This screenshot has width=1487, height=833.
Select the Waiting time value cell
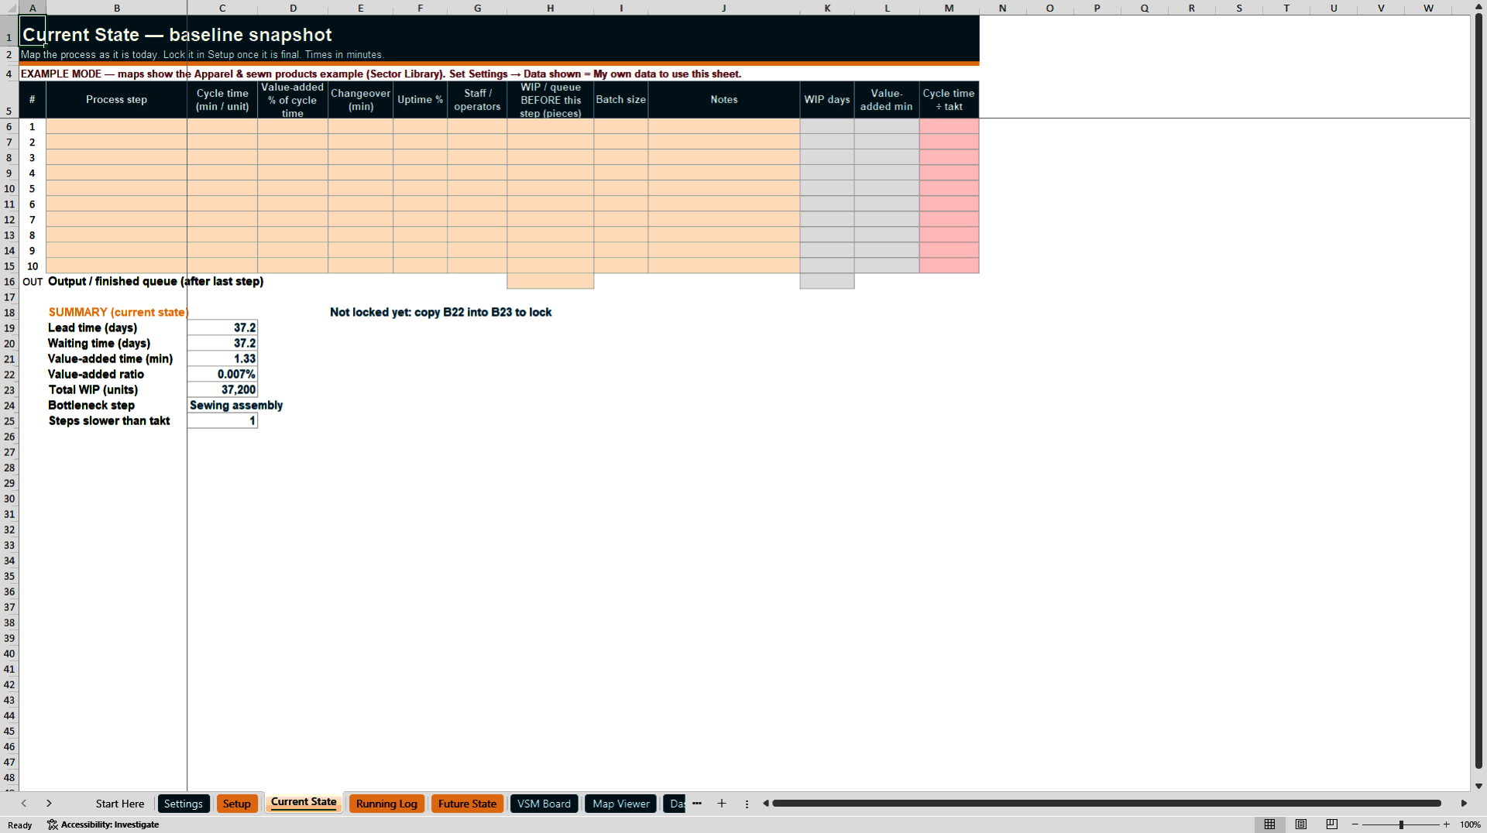click(x=222, y=343)
